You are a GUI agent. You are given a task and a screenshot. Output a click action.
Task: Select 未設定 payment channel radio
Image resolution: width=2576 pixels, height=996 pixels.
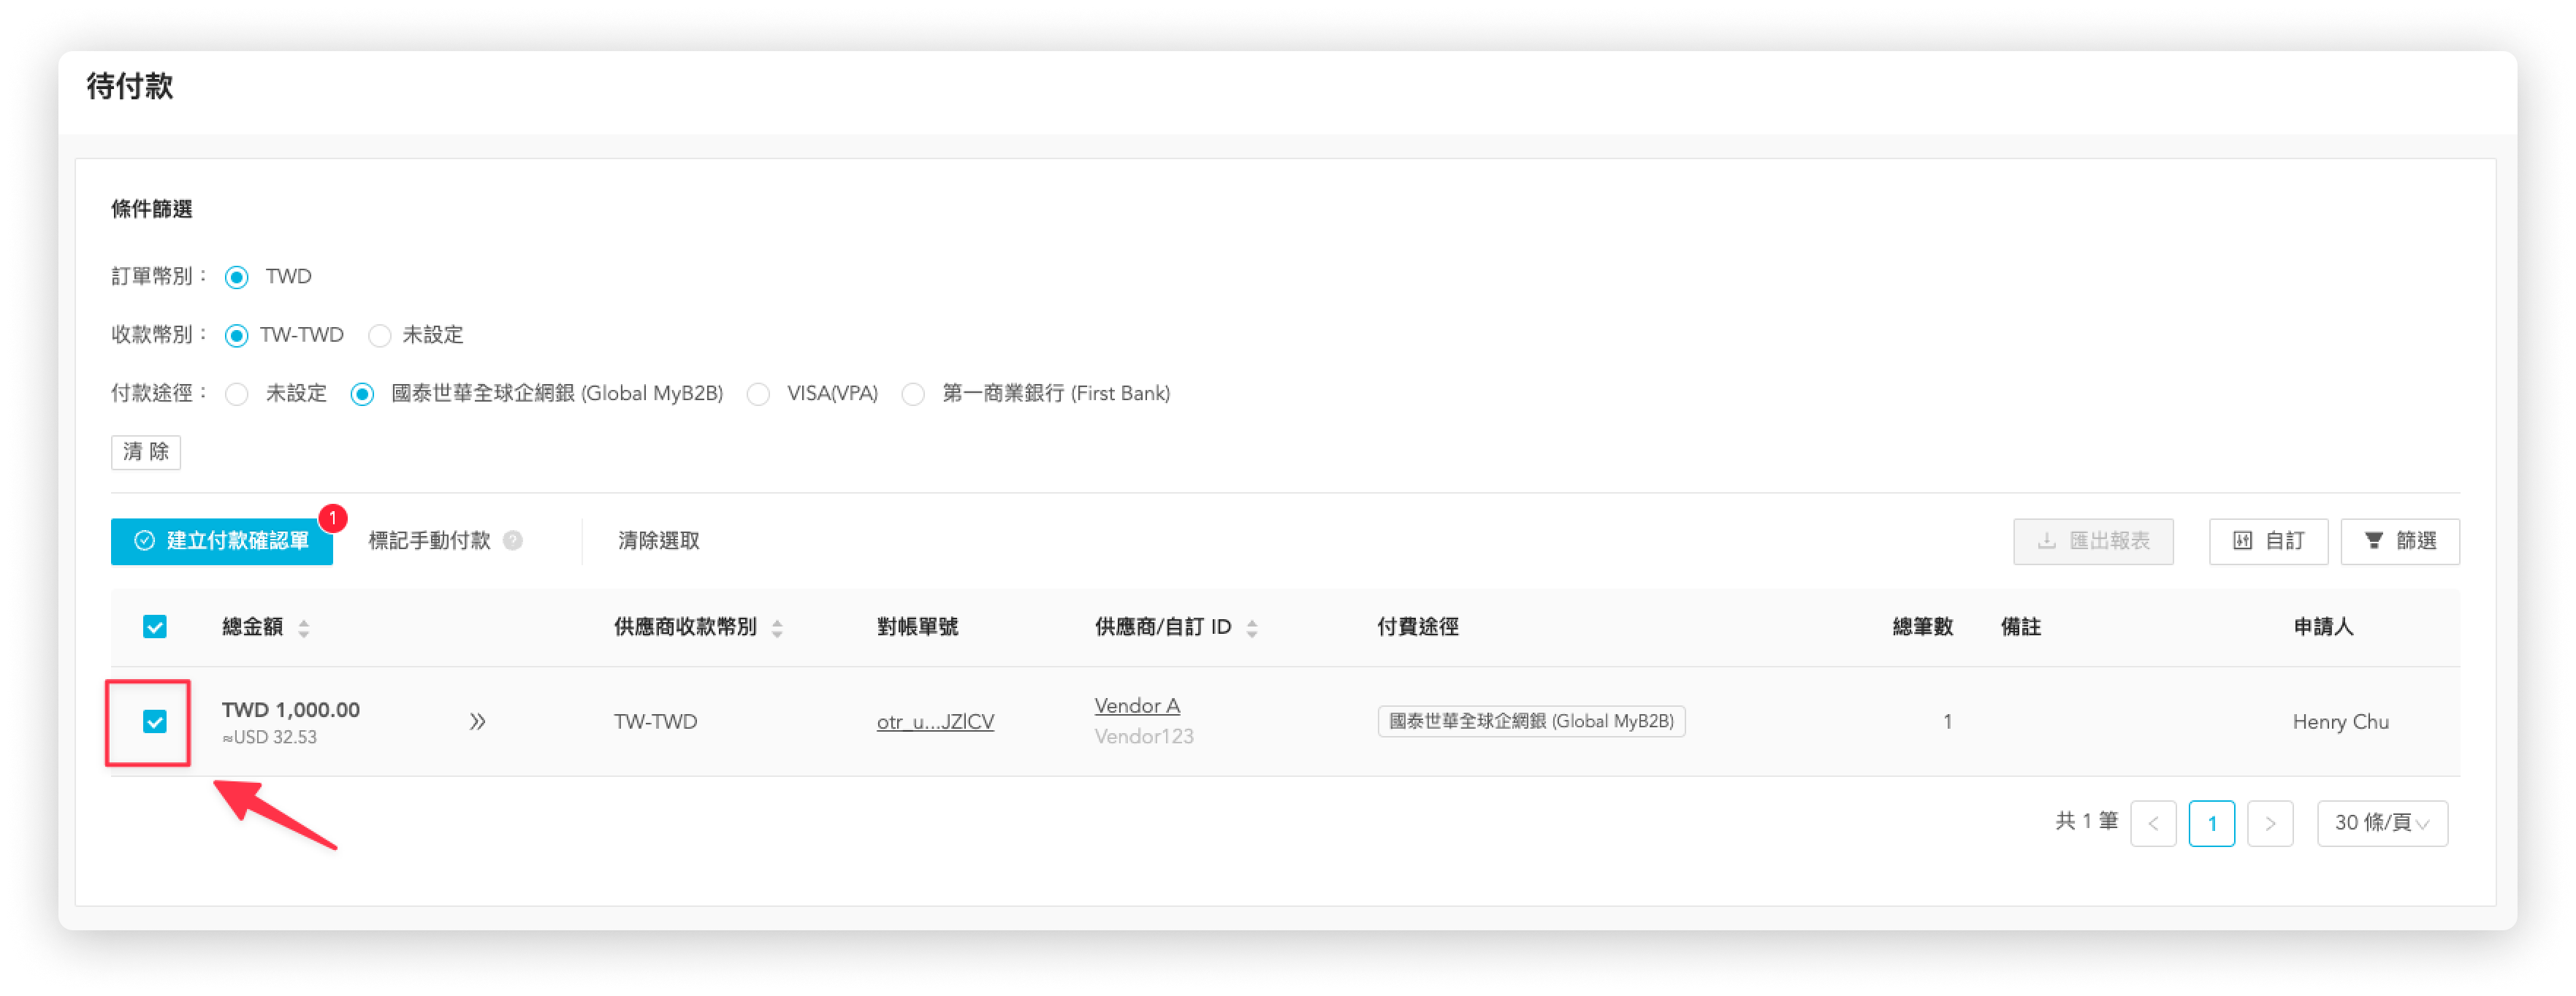tap(237, 394)
